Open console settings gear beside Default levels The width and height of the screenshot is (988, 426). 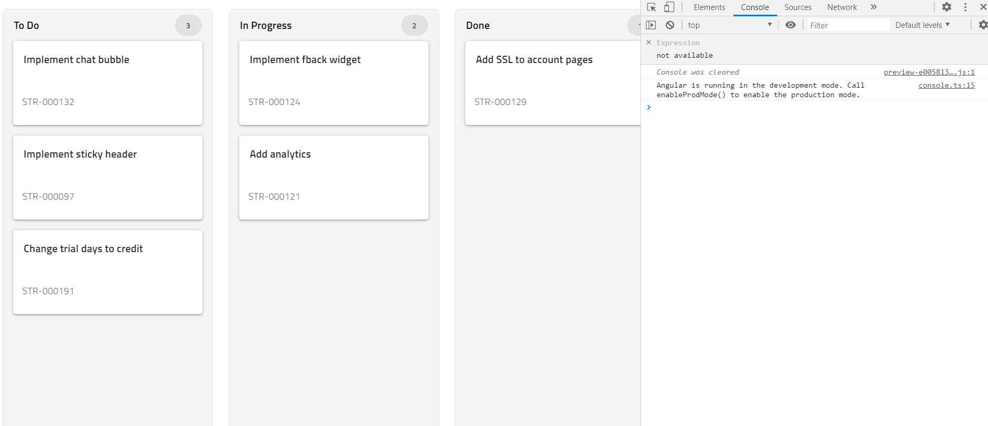click(x=983, y=25)
